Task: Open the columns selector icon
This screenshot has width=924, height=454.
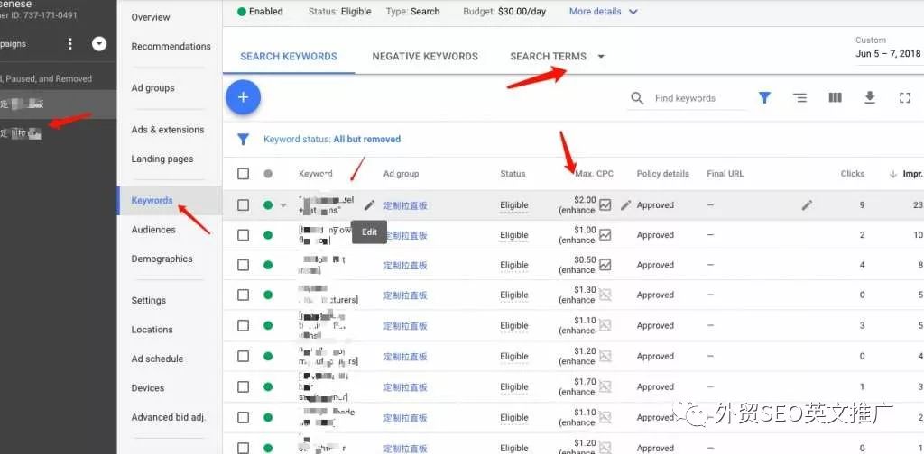Action: click(x=835, y=98)
